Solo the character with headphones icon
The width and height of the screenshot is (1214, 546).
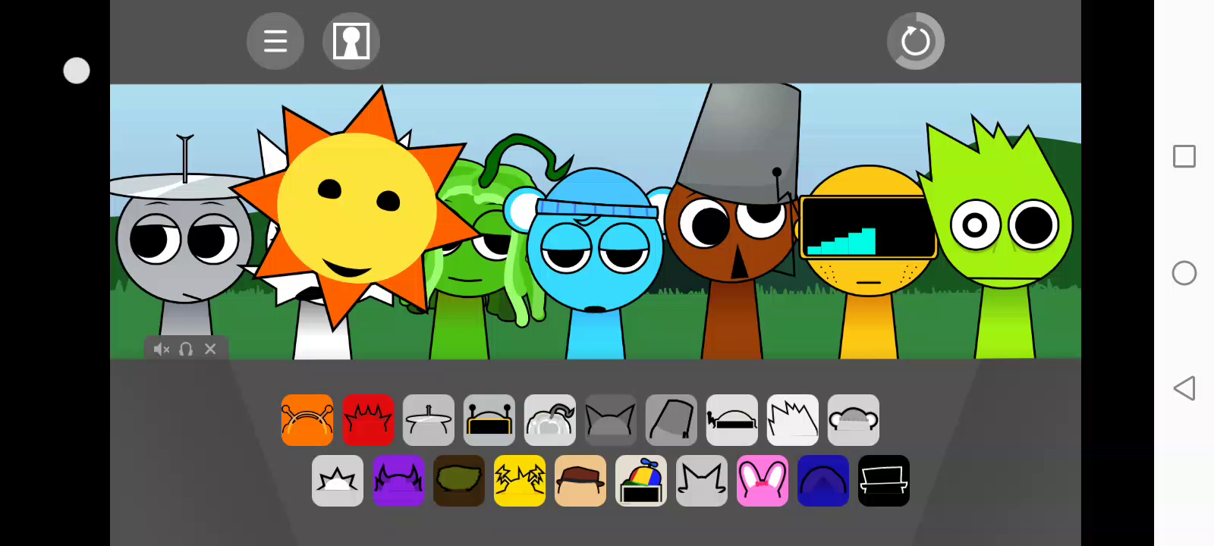[x=186, y=349]
